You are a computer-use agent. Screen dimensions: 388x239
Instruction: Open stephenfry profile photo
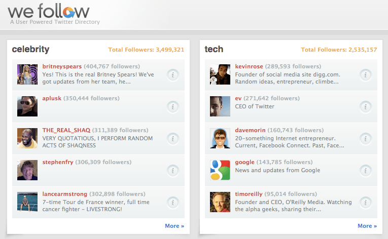(27, 170)
